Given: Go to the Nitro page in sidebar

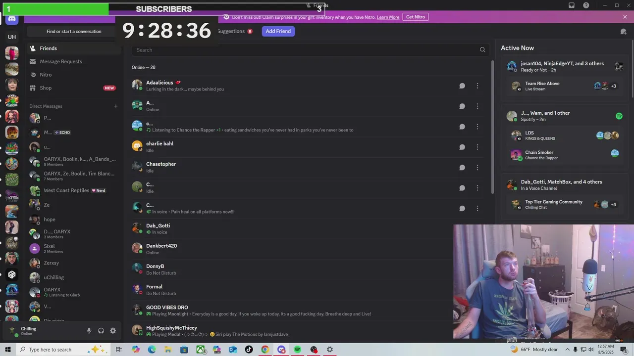Looking at the screenshot, I should point(74,75).
